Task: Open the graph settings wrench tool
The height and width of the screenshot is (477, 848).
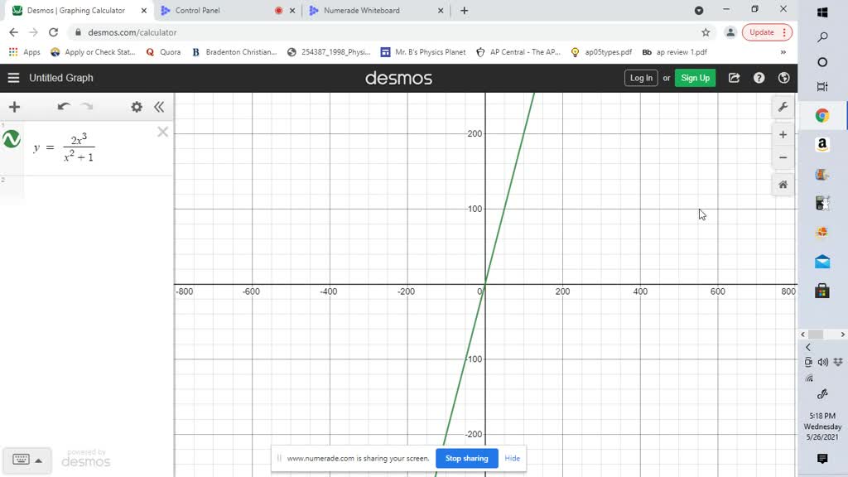Action: pyautogui.click(x=783, y=107)
